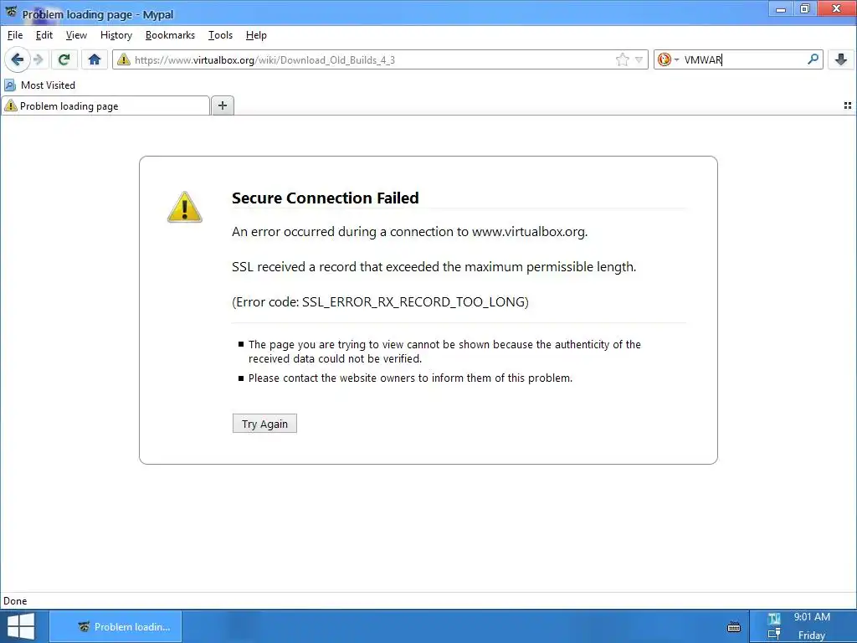Open the Tools menu

(x=220, y=35)
